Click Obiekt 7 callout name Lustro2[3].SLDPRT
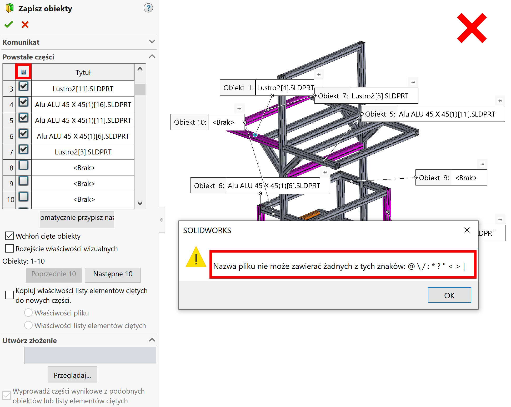Screen dimensions: 511x407 tap(384, 96)
